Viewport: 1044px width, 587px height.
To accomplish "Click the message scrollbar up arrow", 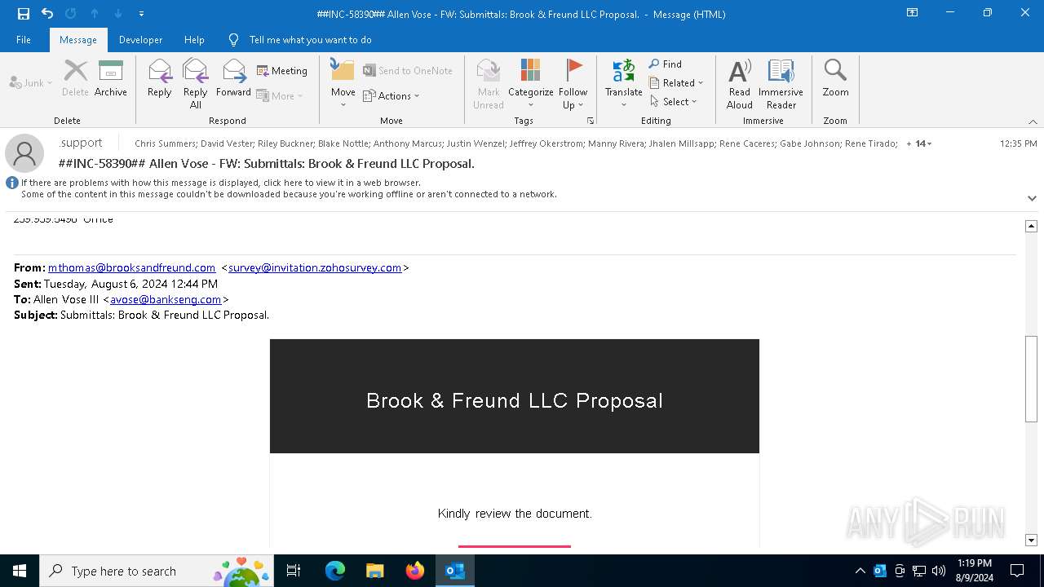I will [x=1031, y=226].
